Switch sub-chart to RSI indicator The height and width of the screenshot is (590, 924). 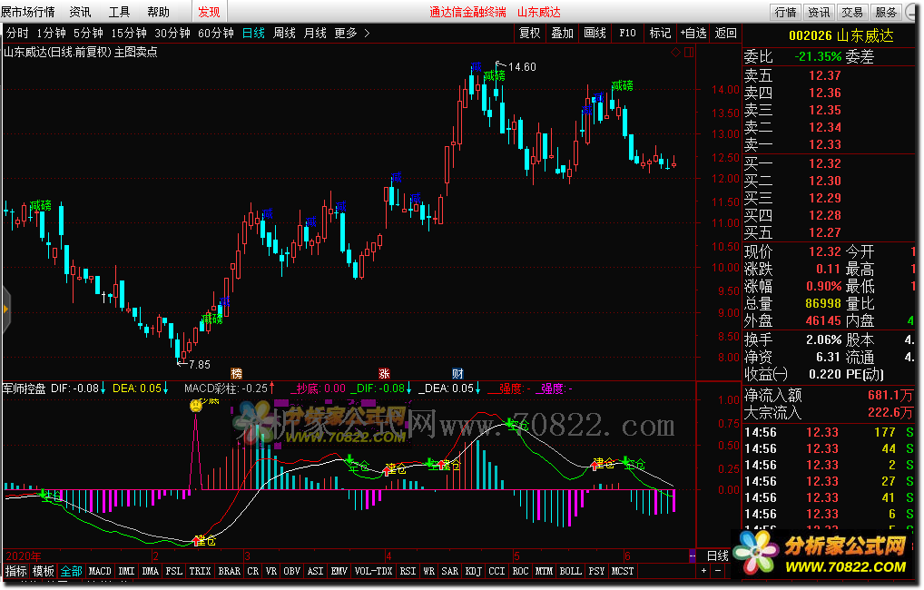pos(408,571)
